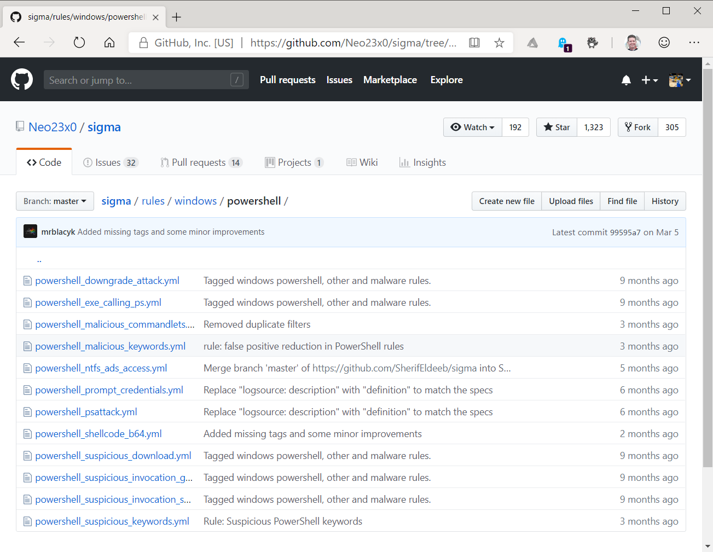Screen dimensions: 713x552
Task: Reload the current page
Action: [79, 43]
